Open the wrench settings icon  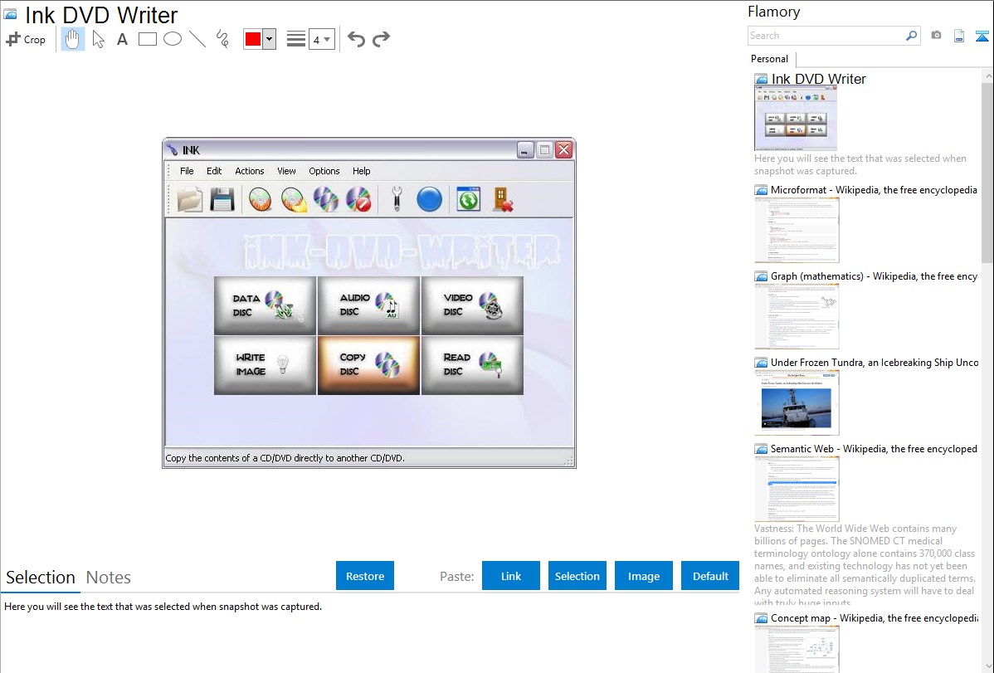point(397,199)
